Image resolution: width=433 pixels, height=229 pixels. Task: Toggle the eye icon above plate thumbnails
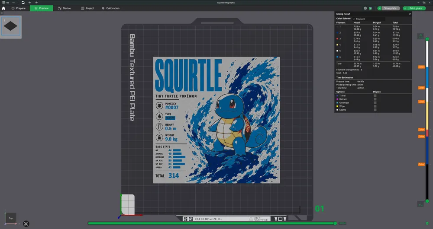tap(1, 13)
